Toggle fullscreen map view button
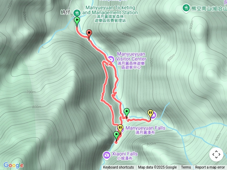227x170 pixels. coord(216,154)
